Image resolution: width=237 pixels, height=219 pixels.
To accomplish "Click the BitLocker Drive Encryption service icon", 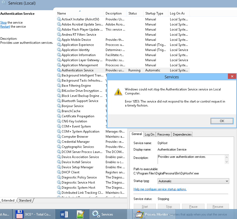I will (59, 90).
